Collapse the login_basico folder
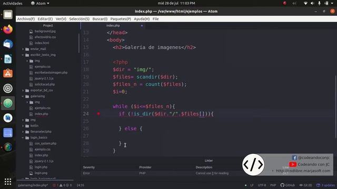This screenshot has width=337, height=189. (23, 138)
